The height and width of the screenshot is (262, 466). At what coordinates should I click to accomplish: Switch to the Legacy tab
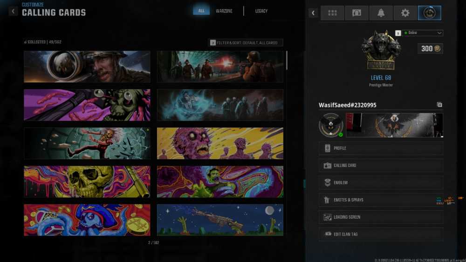261,11
